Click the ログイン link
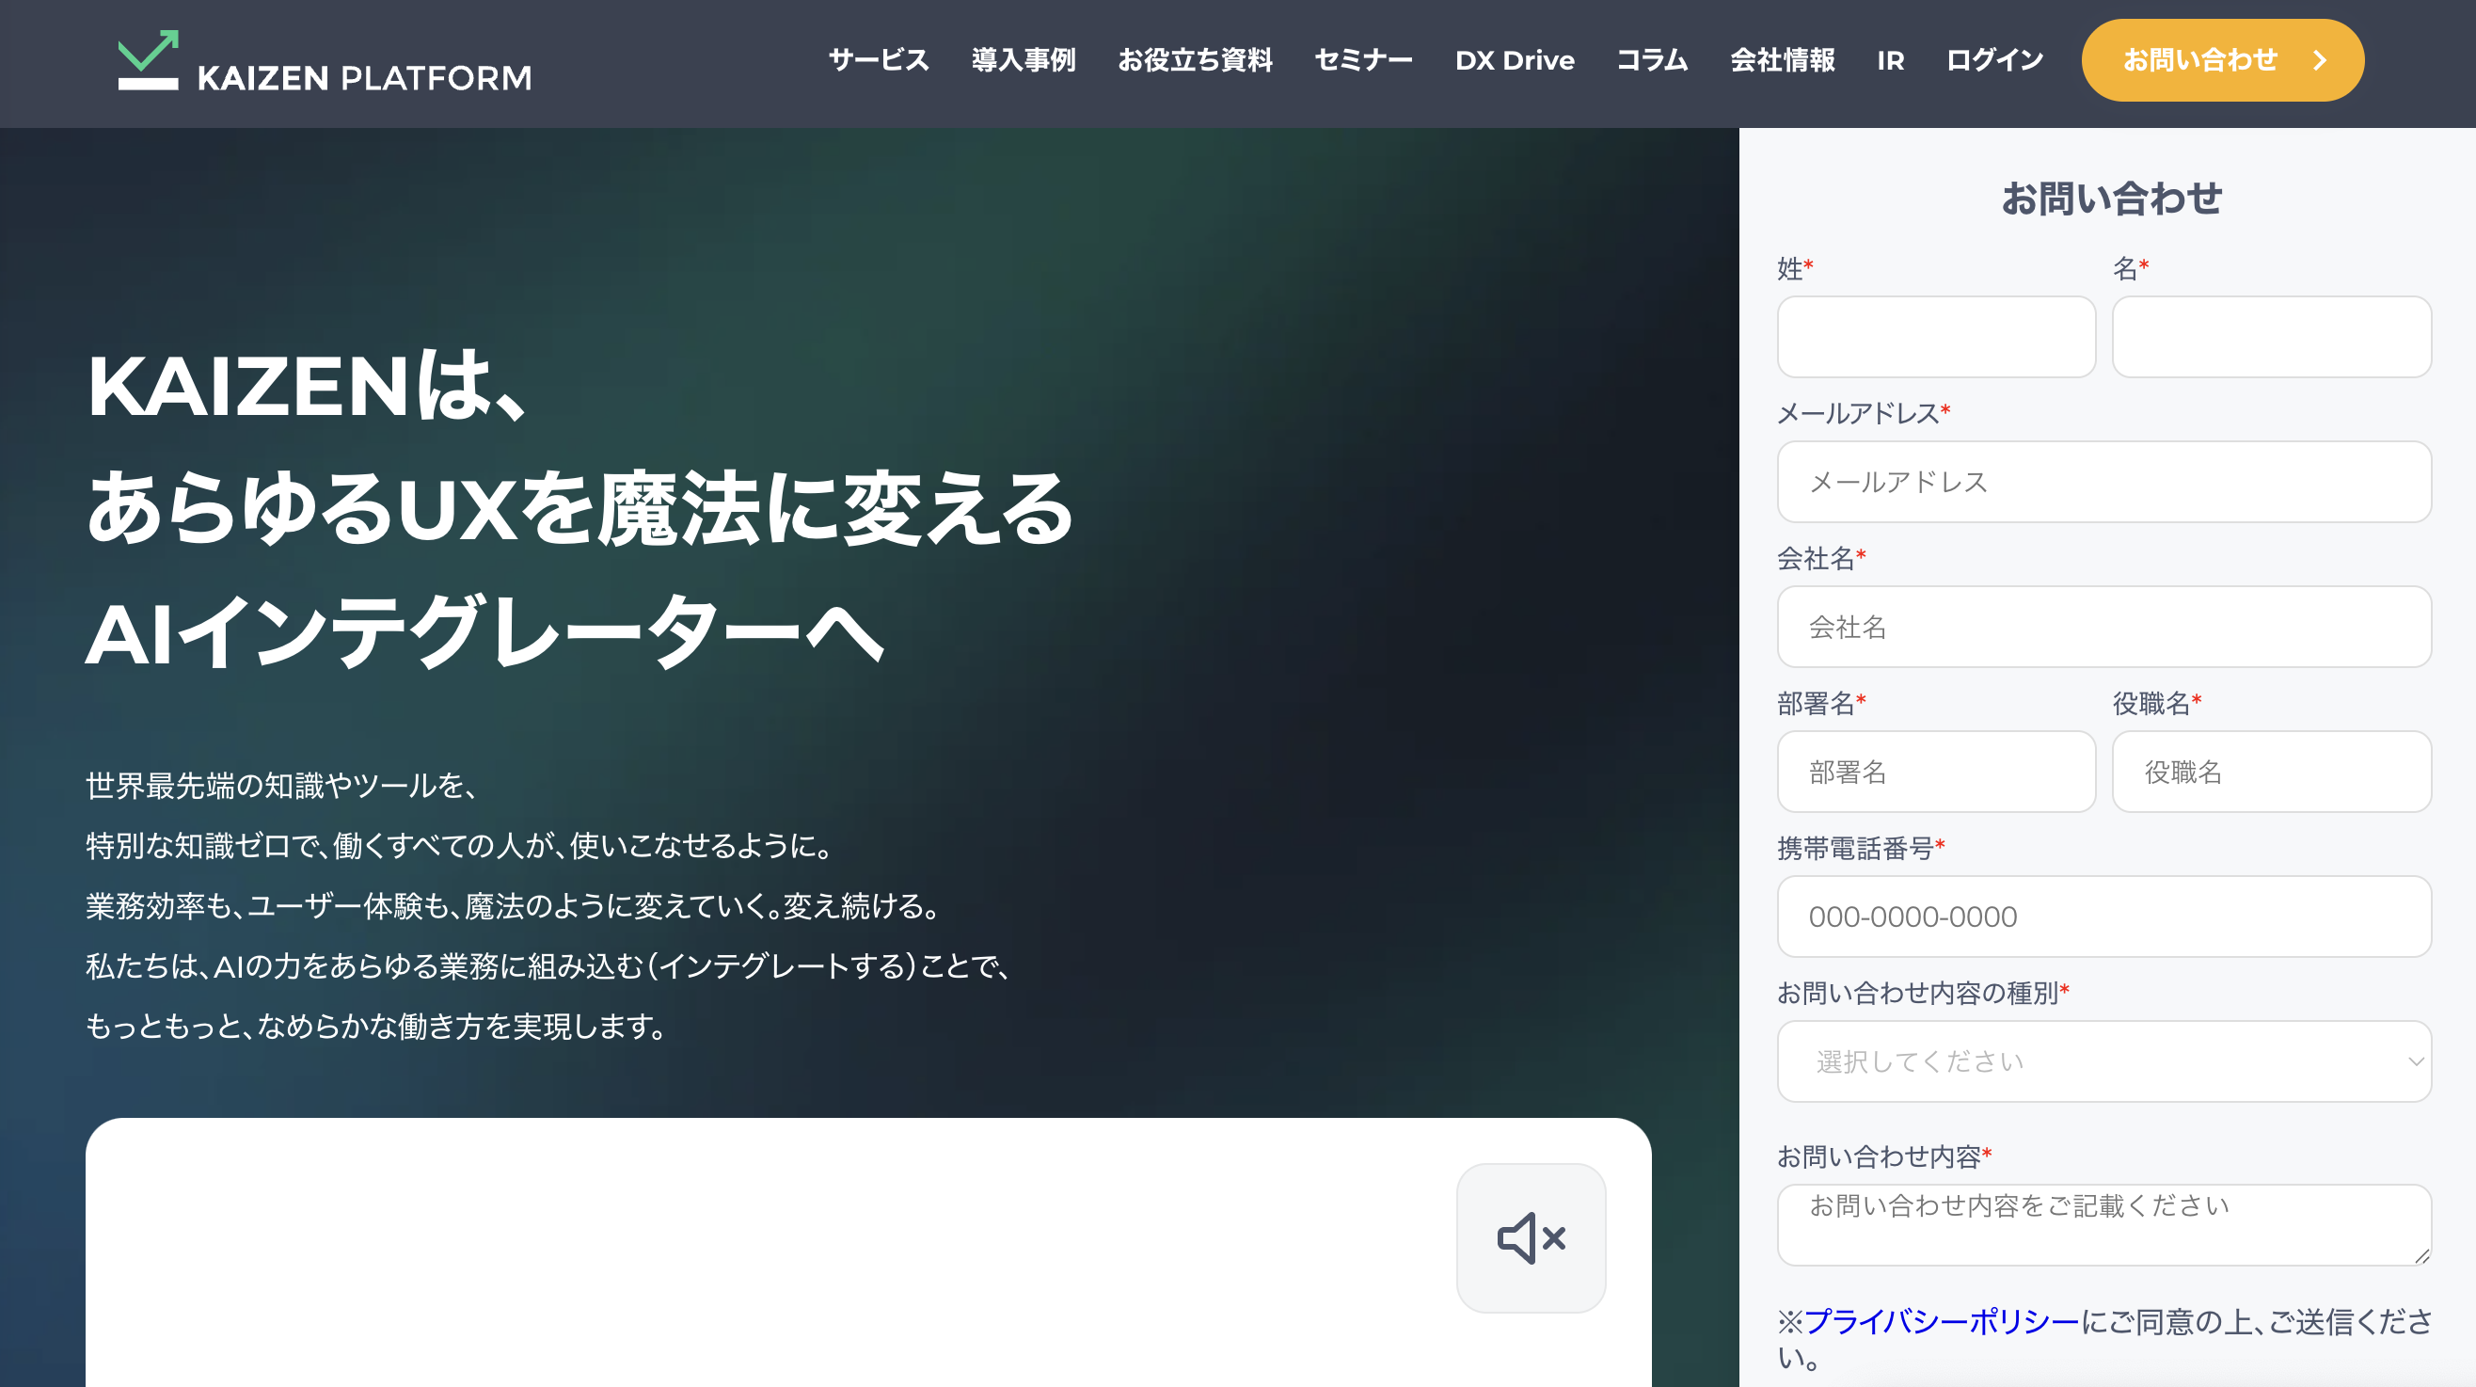The height and width of the screenshot is (1387, 2476). (1994, 60)
